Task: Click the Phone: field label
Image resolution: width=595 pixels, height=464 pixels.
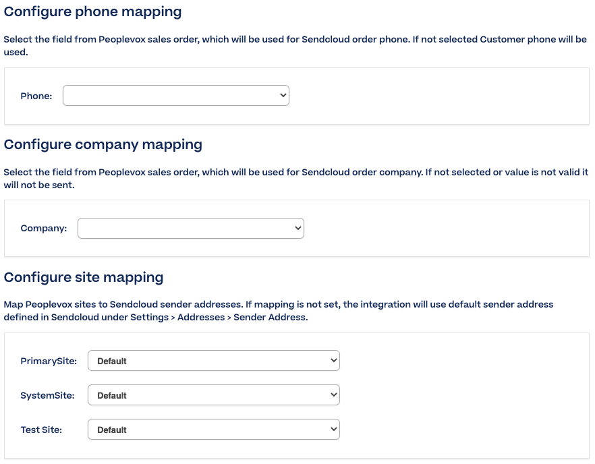Action: coord(36,96)
